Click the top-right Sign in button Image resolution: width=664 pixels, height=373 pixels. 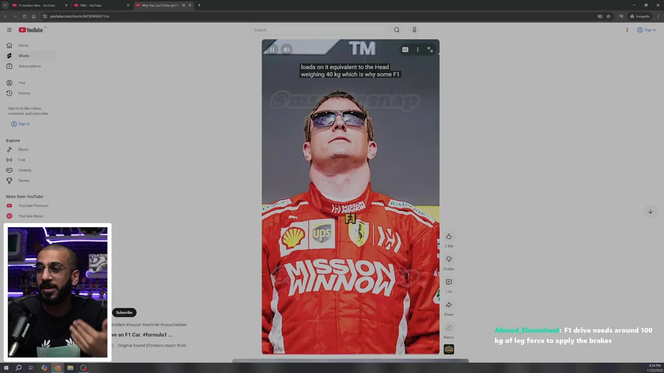[x=646, y=30]
